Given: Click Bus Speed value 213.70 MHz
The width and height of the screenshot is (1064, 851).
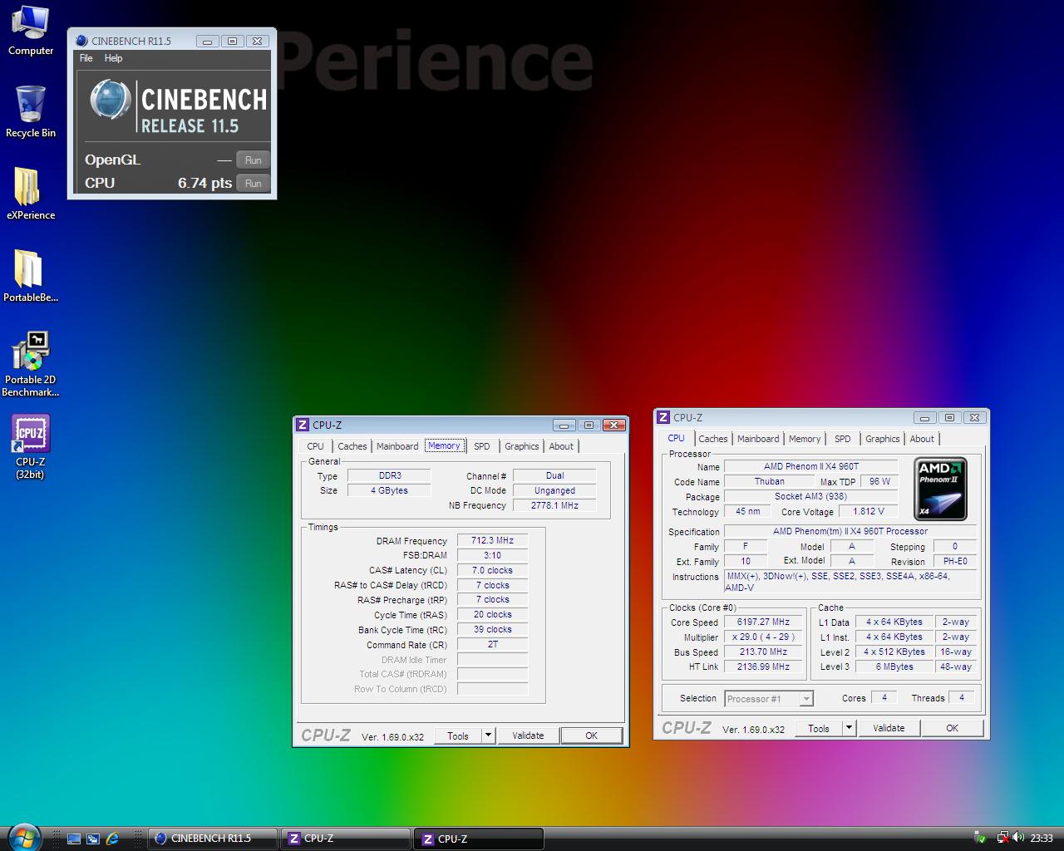Looking at the screenshot, I should pyautogui.click(x=763, y=652).
